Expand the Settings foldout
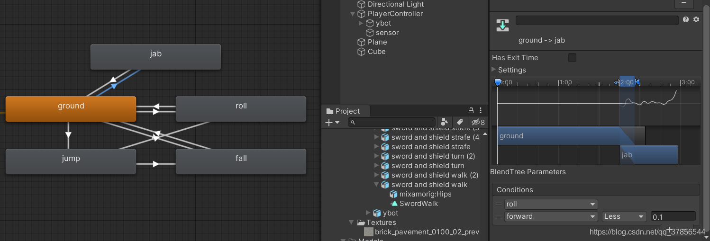Image resolution: width=710 pixels, height=241 pixels. (494, 70)
